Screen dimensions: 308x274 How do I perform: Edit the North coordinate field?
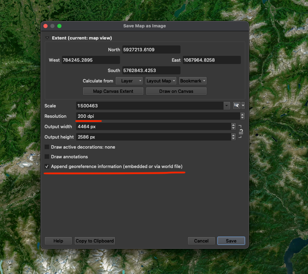[151, 50]
